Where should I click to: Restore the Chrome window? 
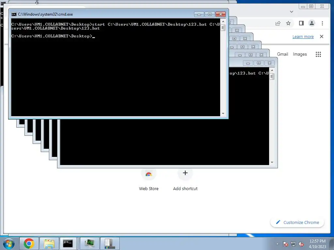pyautogui.click(x=311, y=7)
